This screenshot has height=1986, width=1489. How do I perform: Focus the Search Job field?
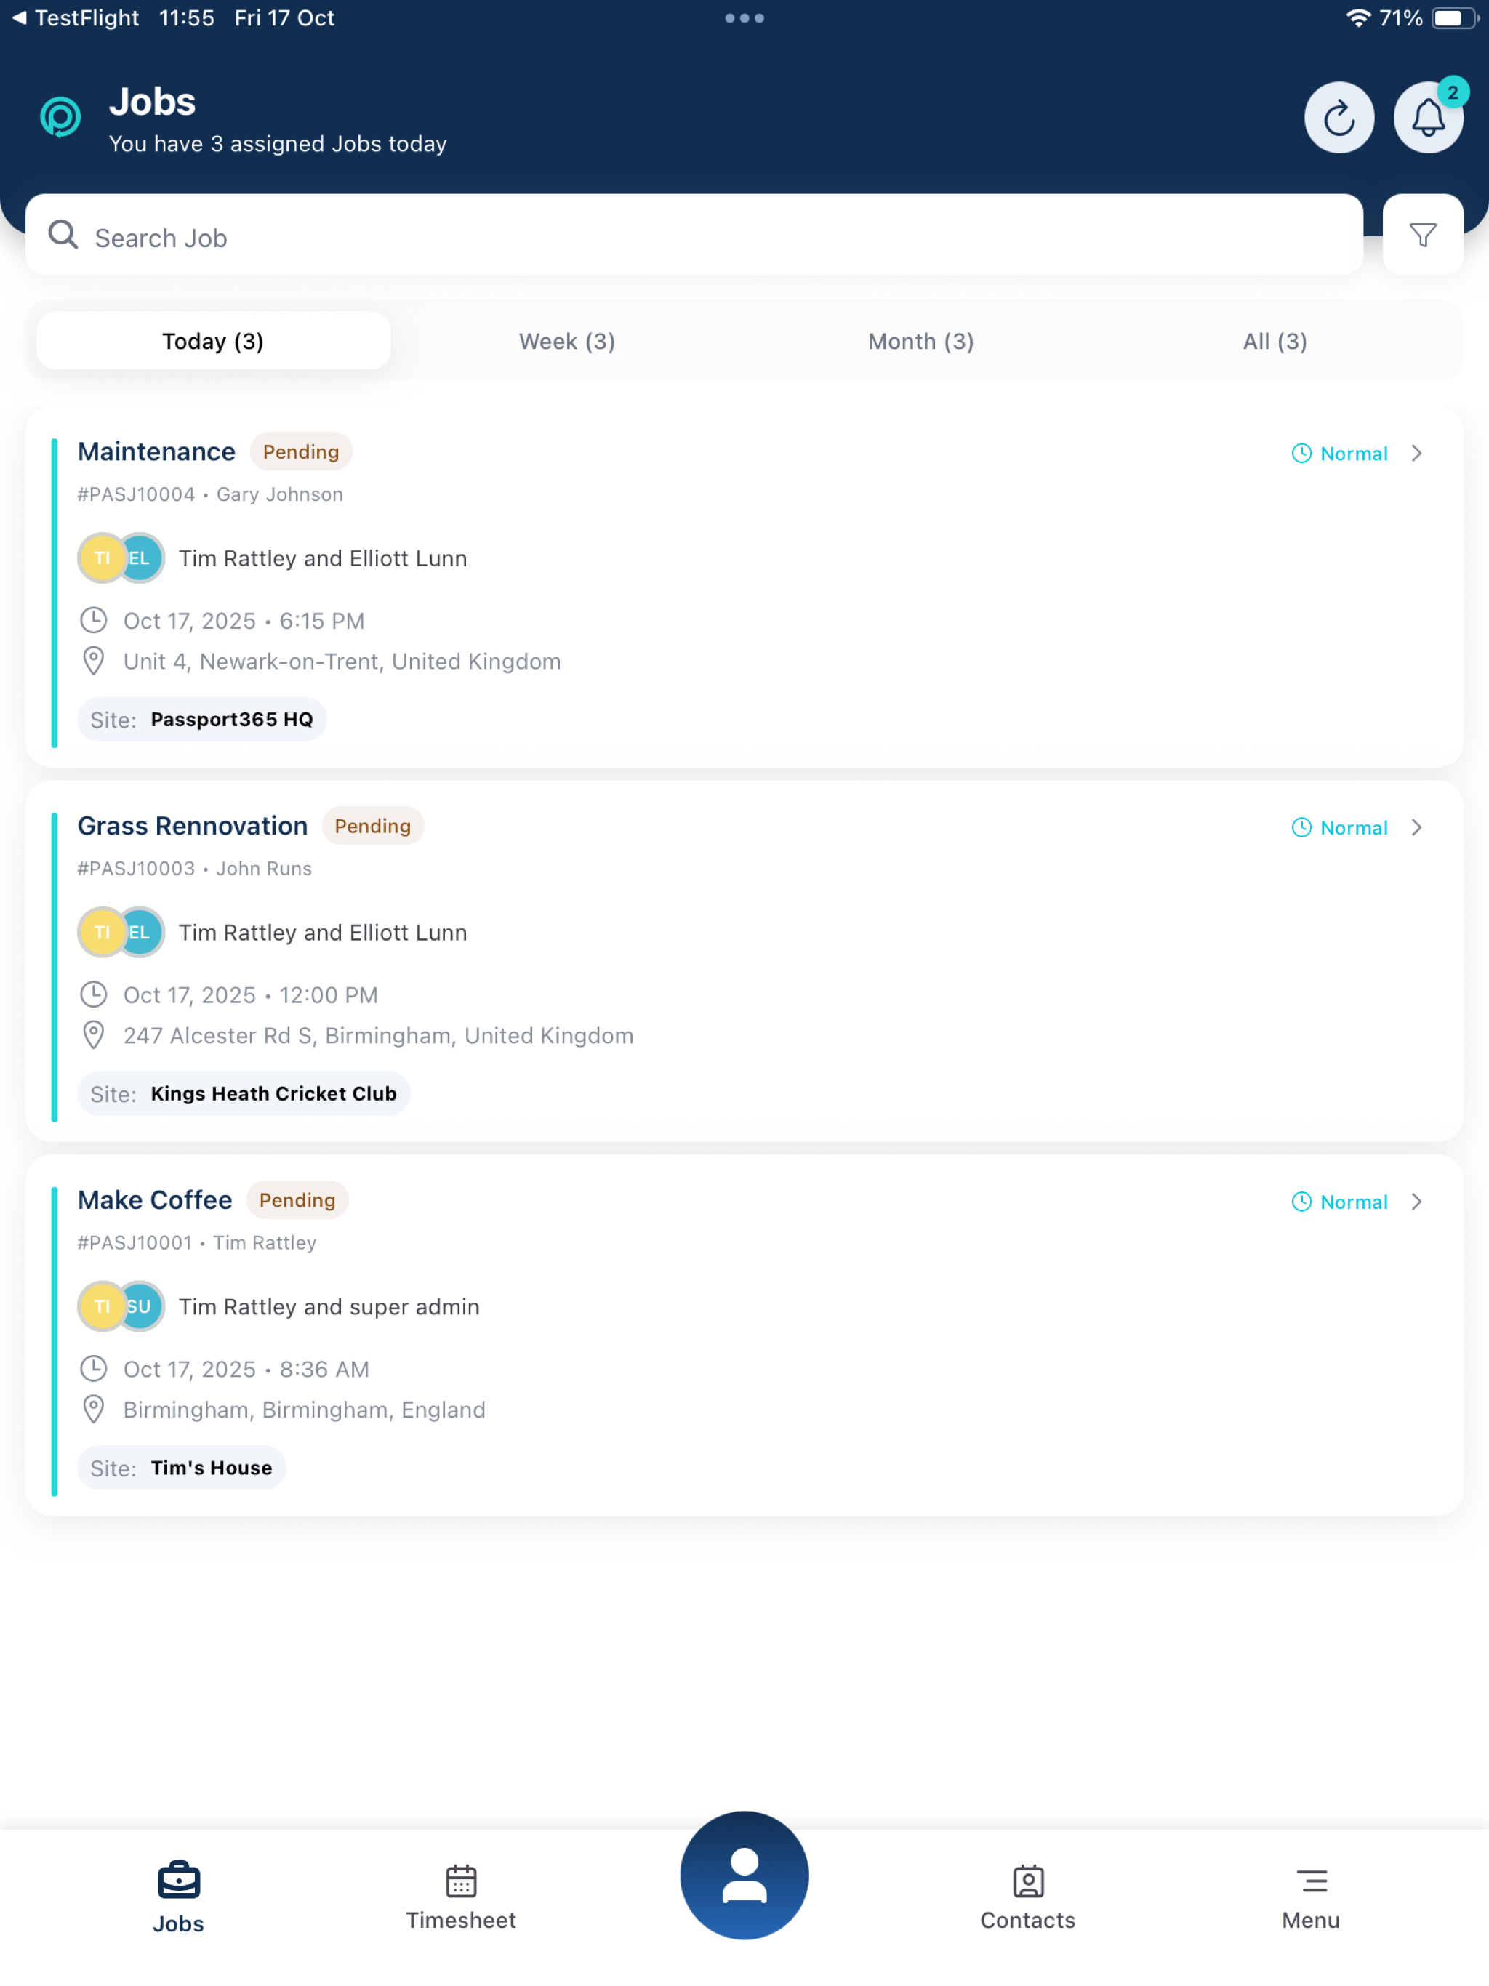(694, 236)
